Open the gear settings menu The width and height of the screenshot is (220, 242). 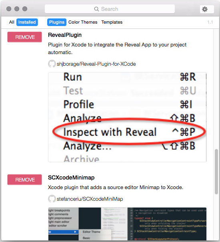point(207,9)
